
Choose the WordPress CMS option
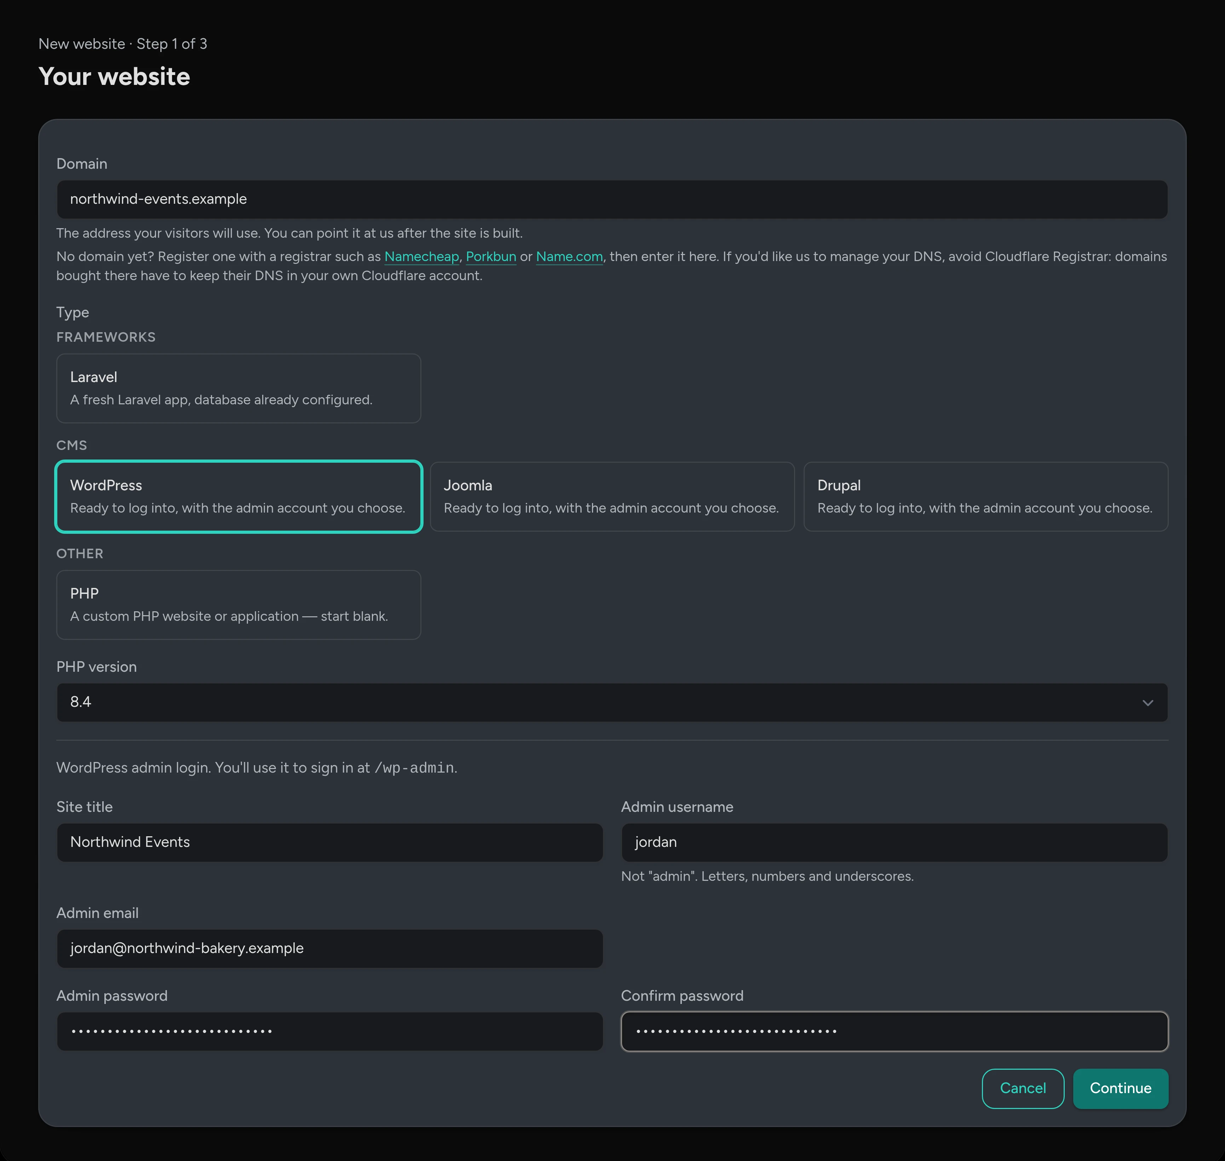click(238, 496)
